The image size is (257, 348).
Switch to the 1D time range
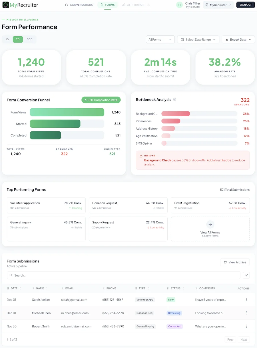(x=7, y=39)
